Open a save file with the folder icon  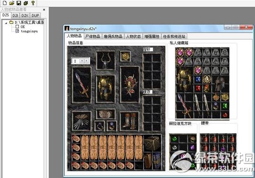[12, 3]
